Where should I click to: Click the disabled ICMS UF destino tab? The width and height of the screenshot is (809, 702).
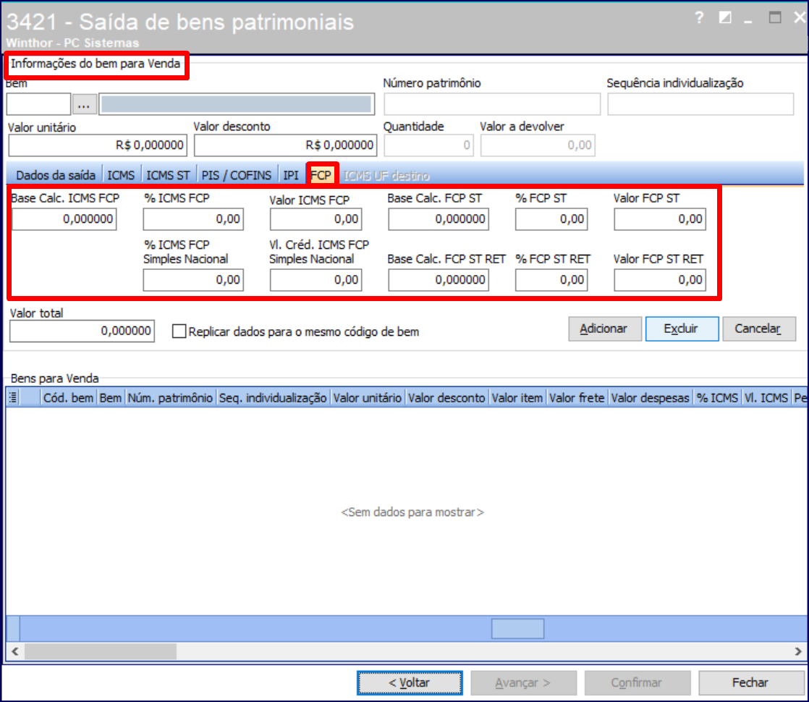[x=386, y=175]
